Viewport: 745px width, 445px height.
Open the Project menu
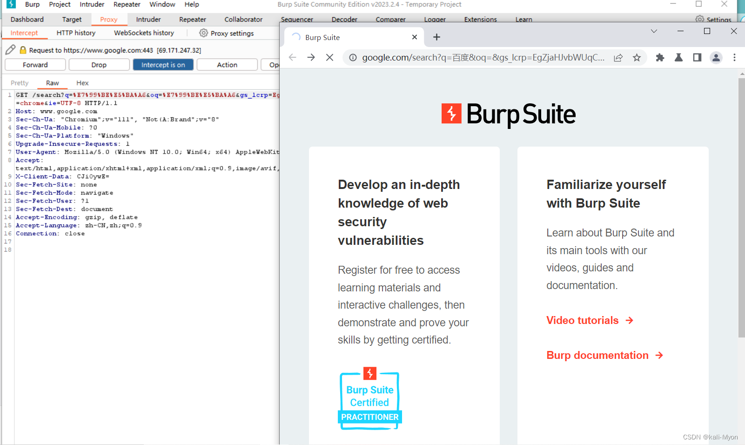pyautogui.click(x=60, y=4)
